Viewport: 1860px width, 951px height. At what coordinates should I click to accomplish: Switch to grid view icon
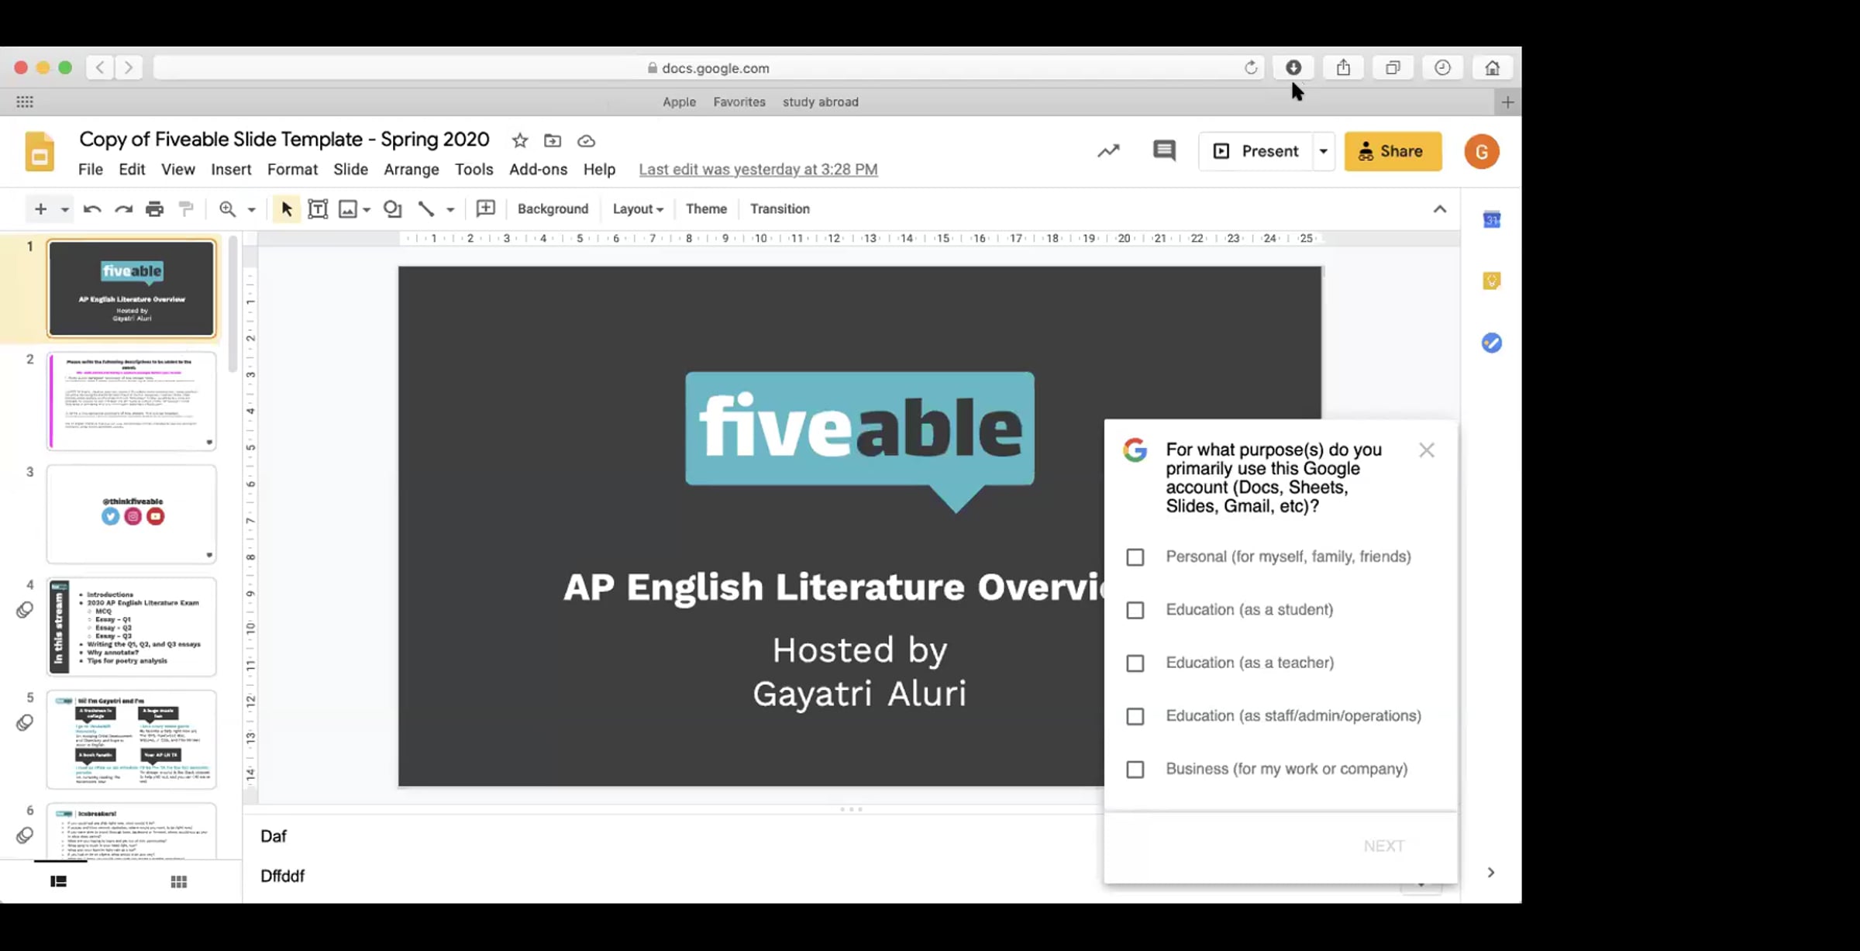pos(179,882)
